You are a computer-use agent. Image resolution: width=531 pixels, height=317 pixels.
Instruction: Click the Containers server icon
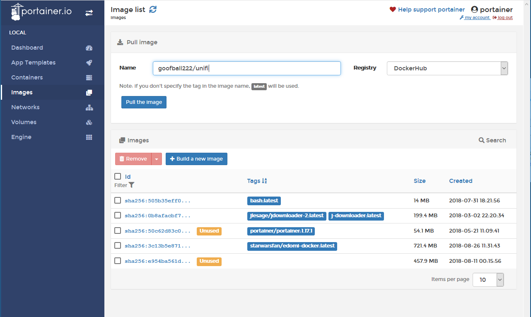(89, 78)
